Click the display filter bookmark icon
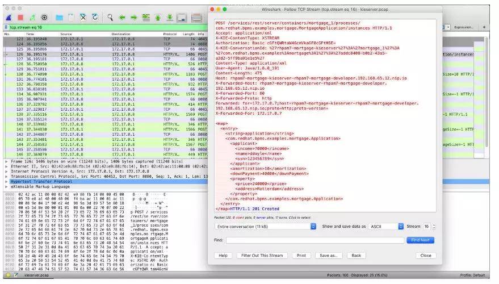 (x=6, y=27)
